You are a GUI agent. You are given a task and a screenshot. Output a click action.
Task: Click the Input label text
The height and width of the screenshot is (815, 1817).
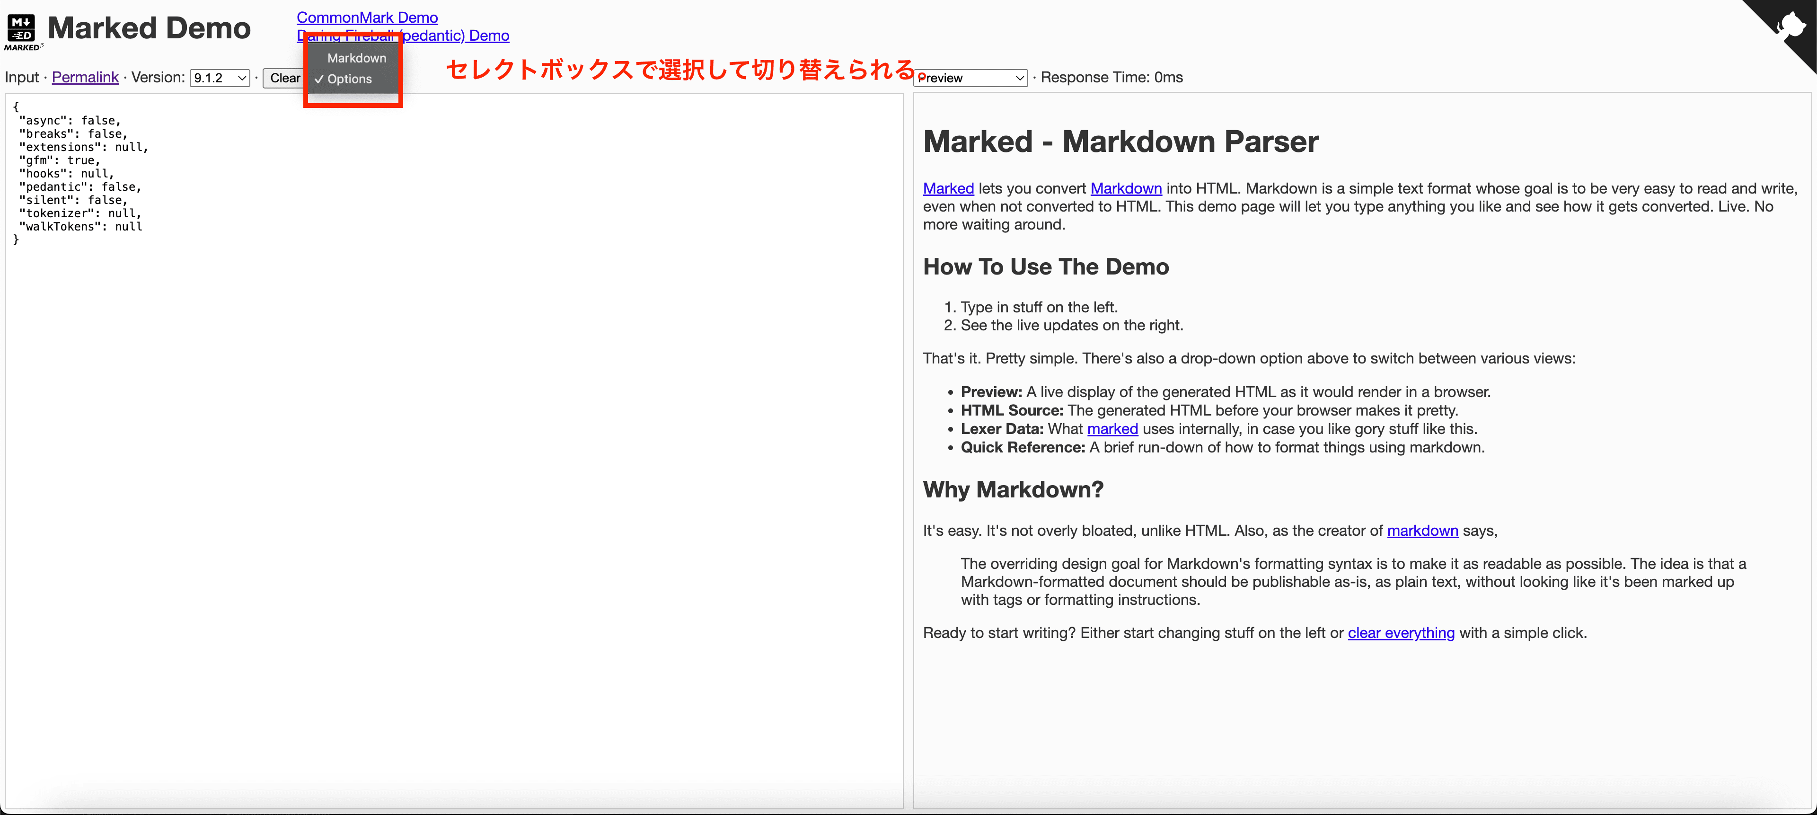coord(22,77)
